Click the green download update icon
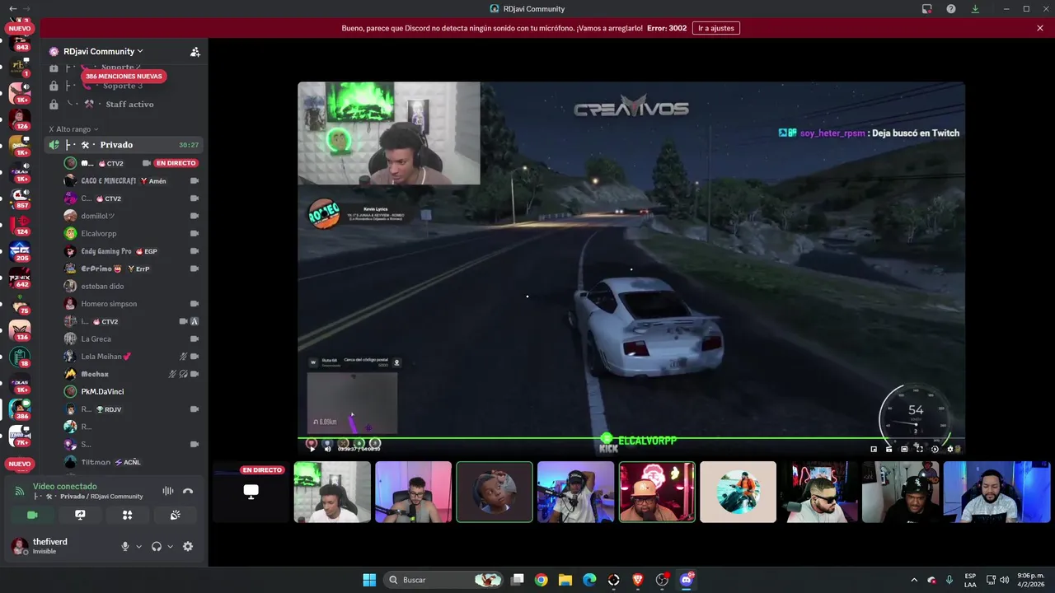Screen dimensions: 1055x593 click(975, 9)
